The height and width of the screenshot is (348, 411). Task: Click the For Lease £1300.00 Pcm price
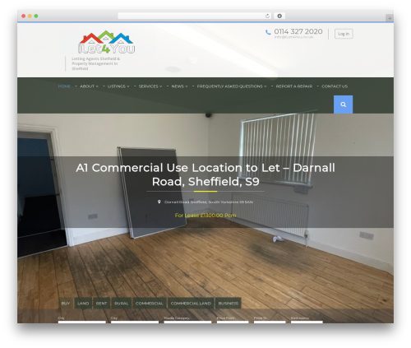coord(205,216)
